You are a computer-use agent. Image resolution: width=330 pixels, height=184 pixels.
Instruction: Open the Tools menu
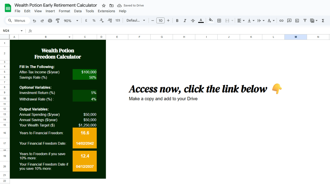pos(90,11)
